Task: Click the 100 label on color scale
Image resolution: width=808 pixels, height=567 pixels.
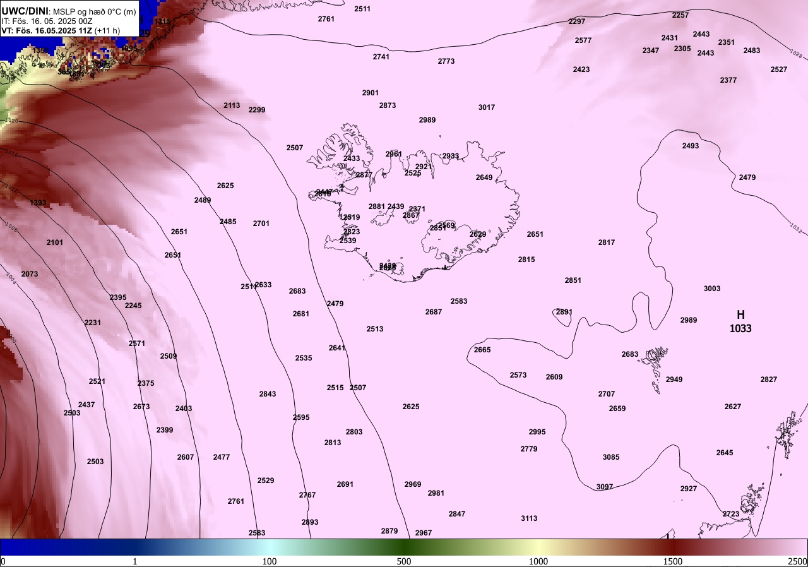Action: pyautogui.click(x=270, y=561)
